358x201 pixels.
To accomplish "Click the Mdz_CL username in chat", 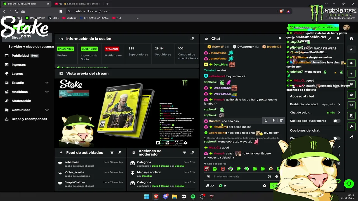I will tap(214, 148).
